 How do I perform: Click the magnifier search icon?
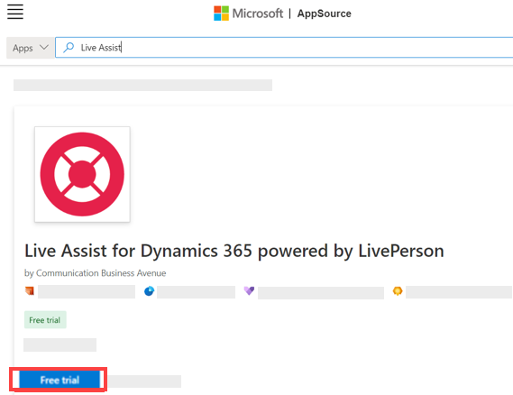pos(69,48)
